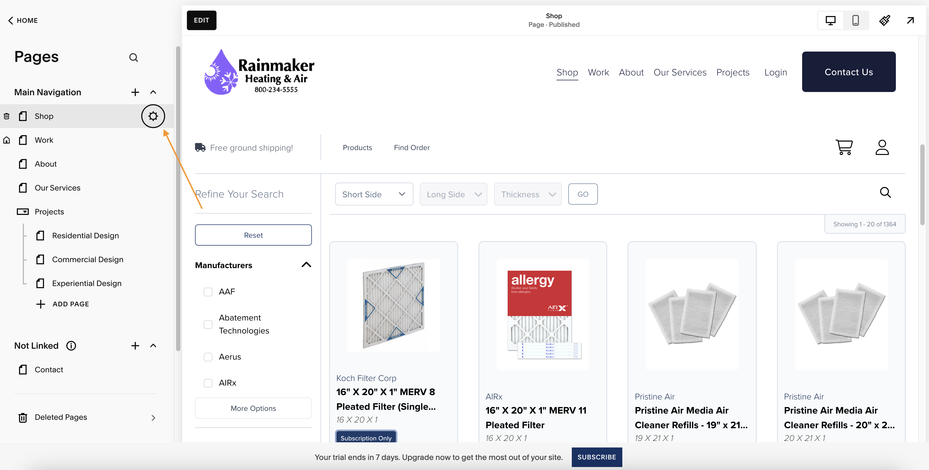
Task: Open the Koch Filter product thumbnail
Action: point(393,305)
